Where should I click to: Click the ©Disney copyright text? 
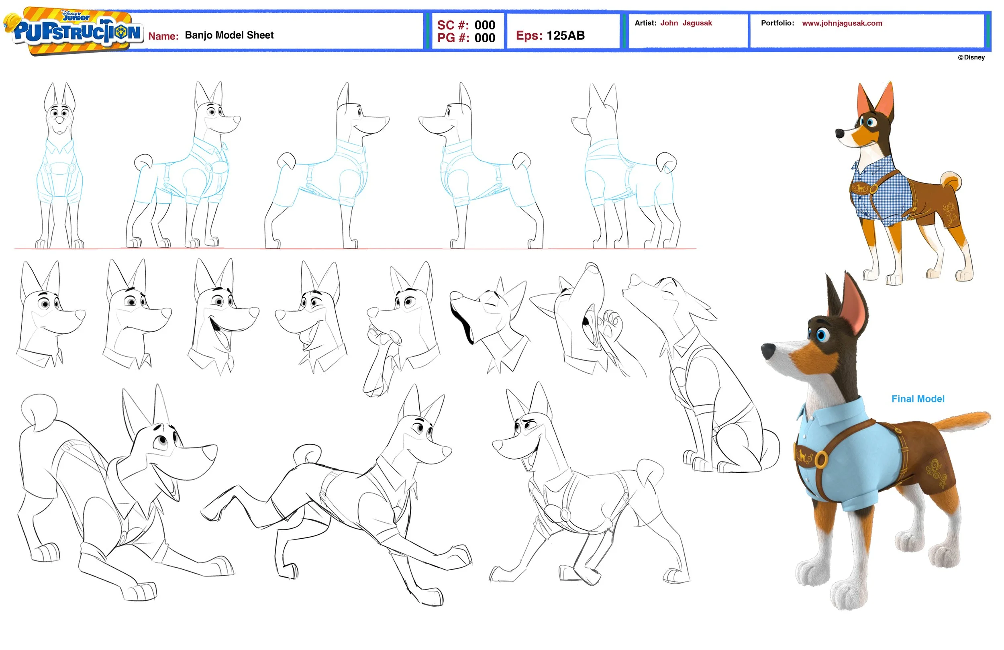click(971, 57)
